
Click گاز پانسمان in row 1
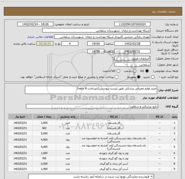point(114,123)
